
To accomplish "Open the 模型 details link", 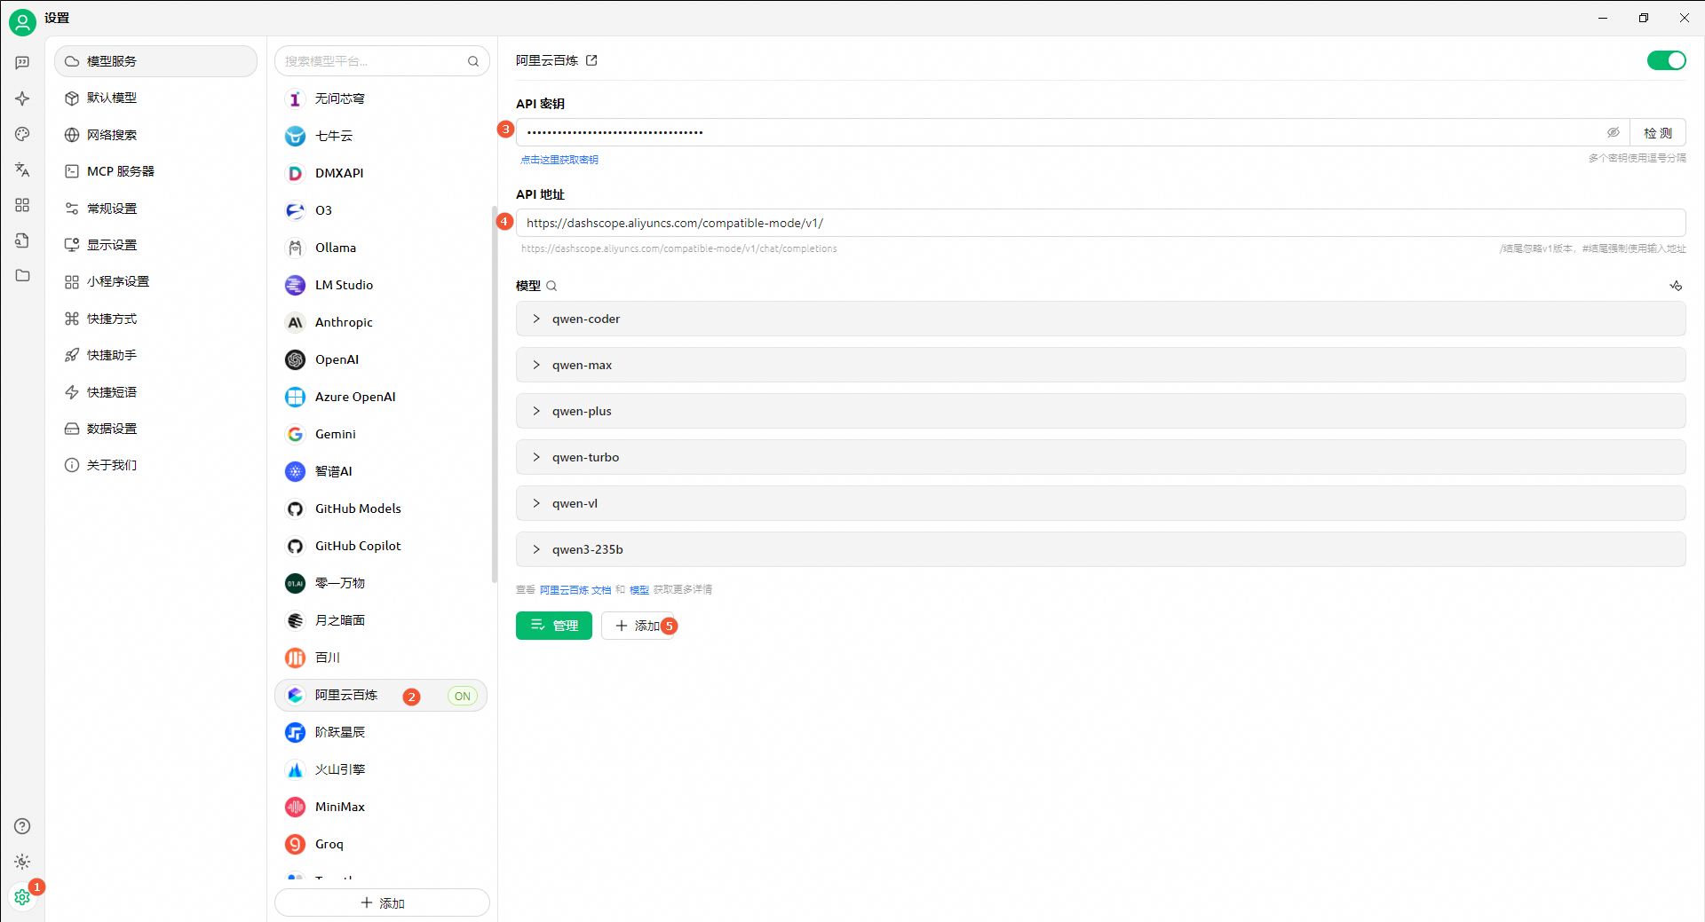I will 639,589.
